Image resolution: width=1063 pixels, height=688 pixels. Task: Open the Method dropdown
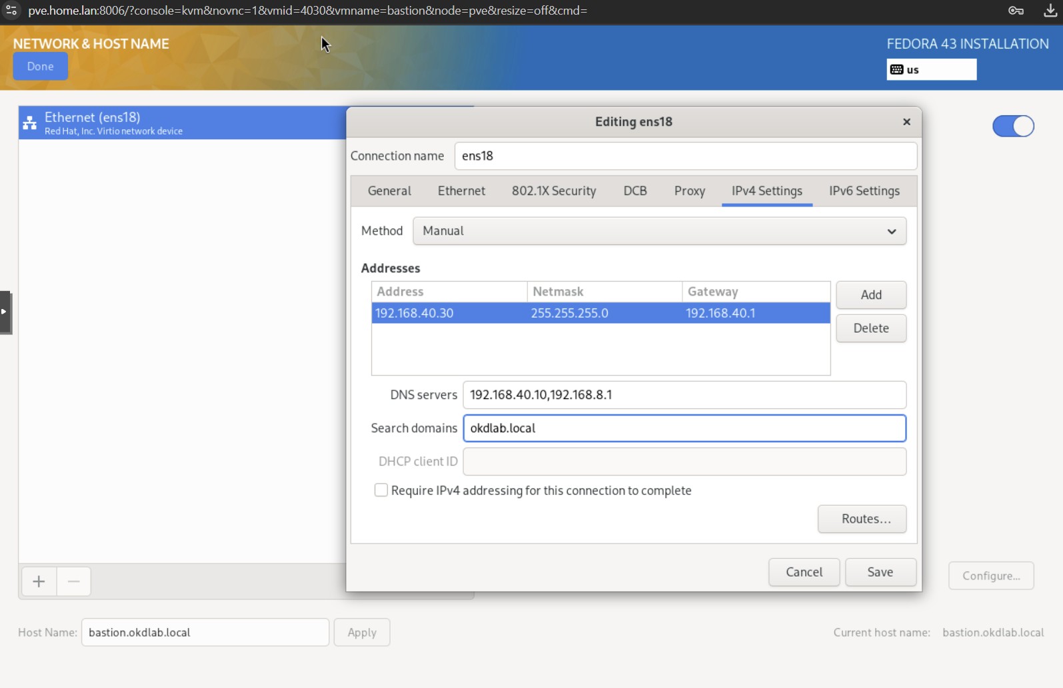click(x=659, y=231)
